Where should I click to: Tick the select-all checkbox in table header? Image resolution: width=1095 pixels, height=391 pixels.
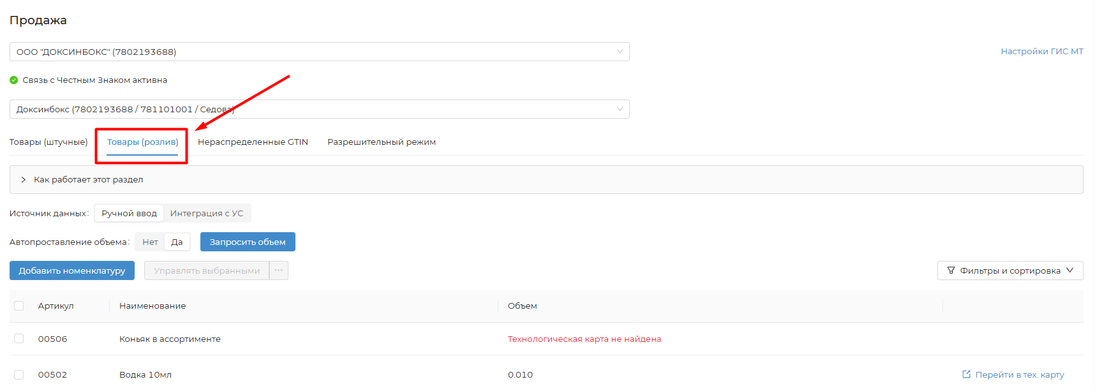[x=19, y=306]
